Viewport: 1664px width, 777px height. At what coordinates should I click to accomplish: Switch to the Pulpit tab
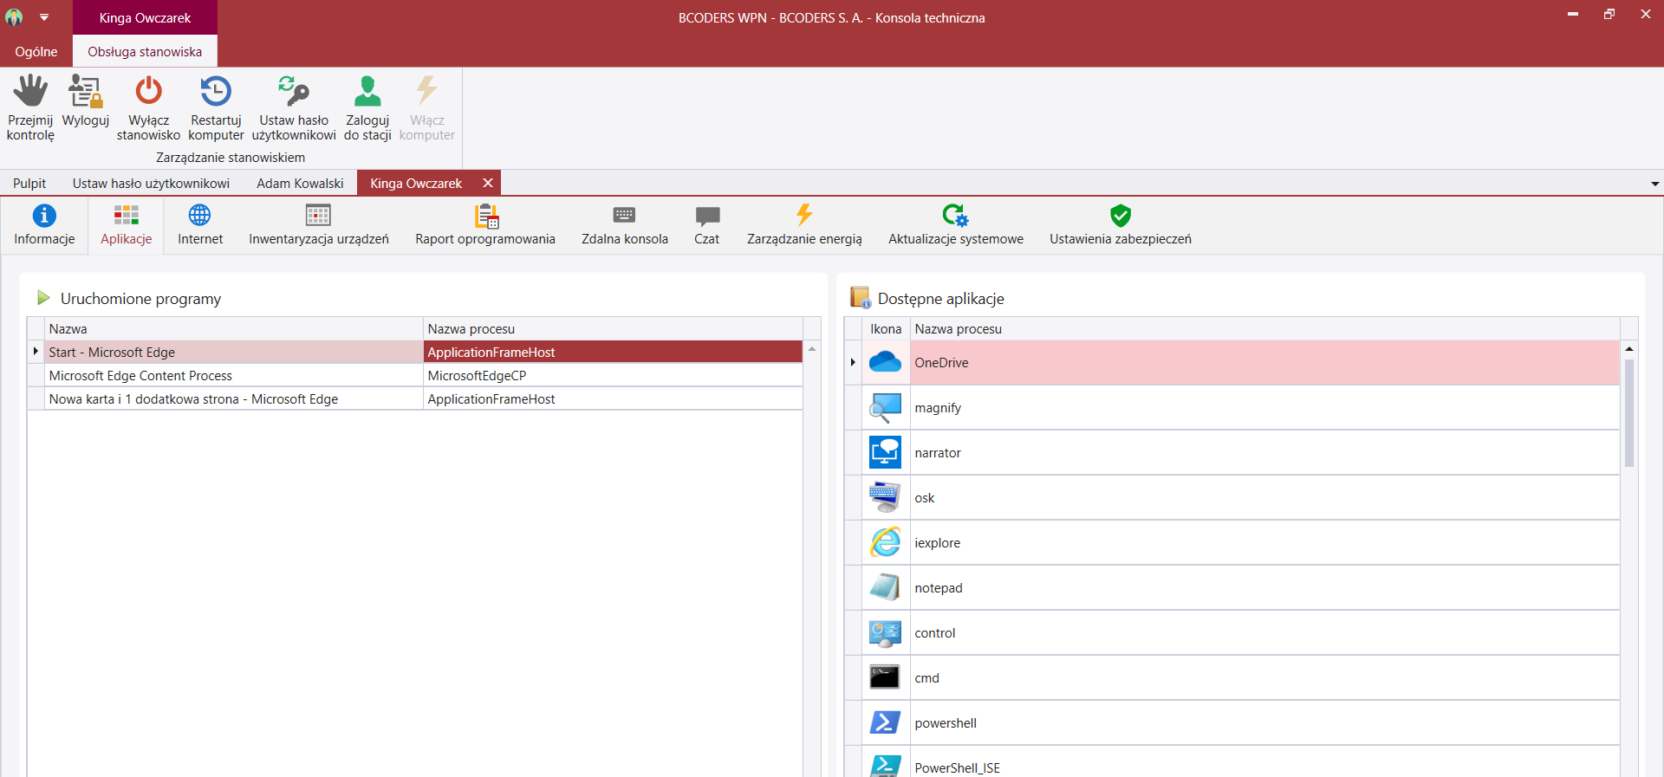(29, 183)
